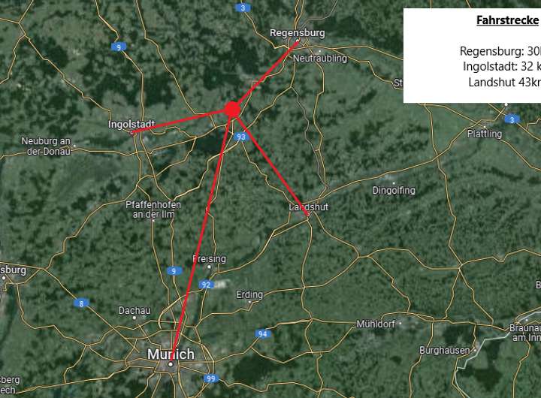Select the Landshut city label
The width and height of the screenshot is (541, 398).
pos(309,207)
